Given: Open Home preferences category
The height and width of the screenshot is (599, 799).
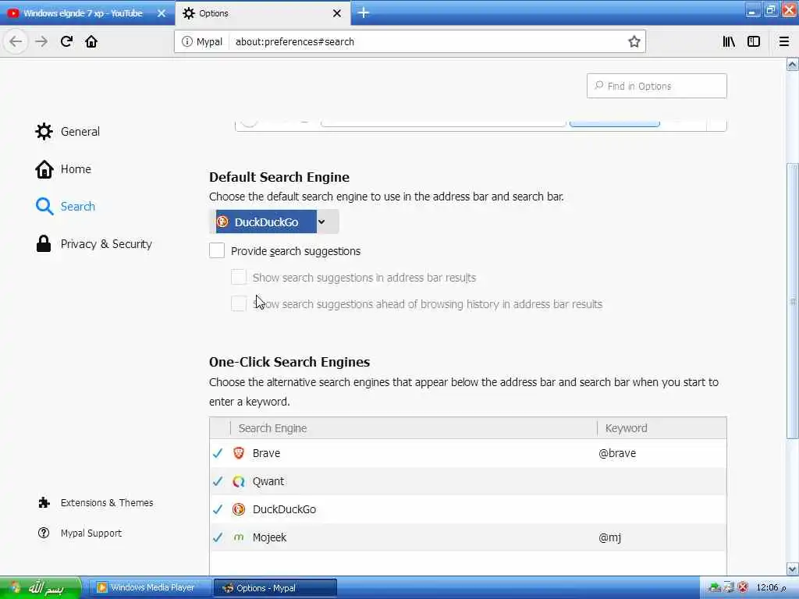Looking at the screenshot, I should click(x=63, y=169).
